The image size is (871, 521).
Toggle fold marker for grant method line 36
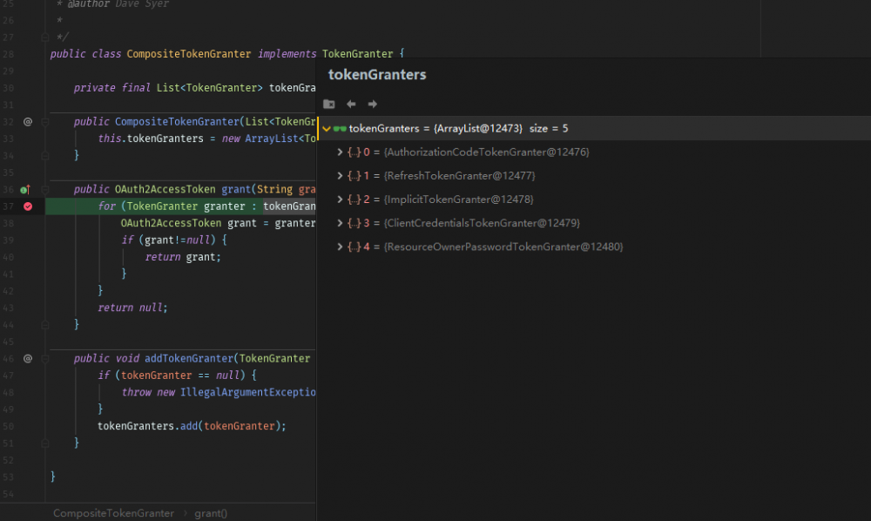44,189
